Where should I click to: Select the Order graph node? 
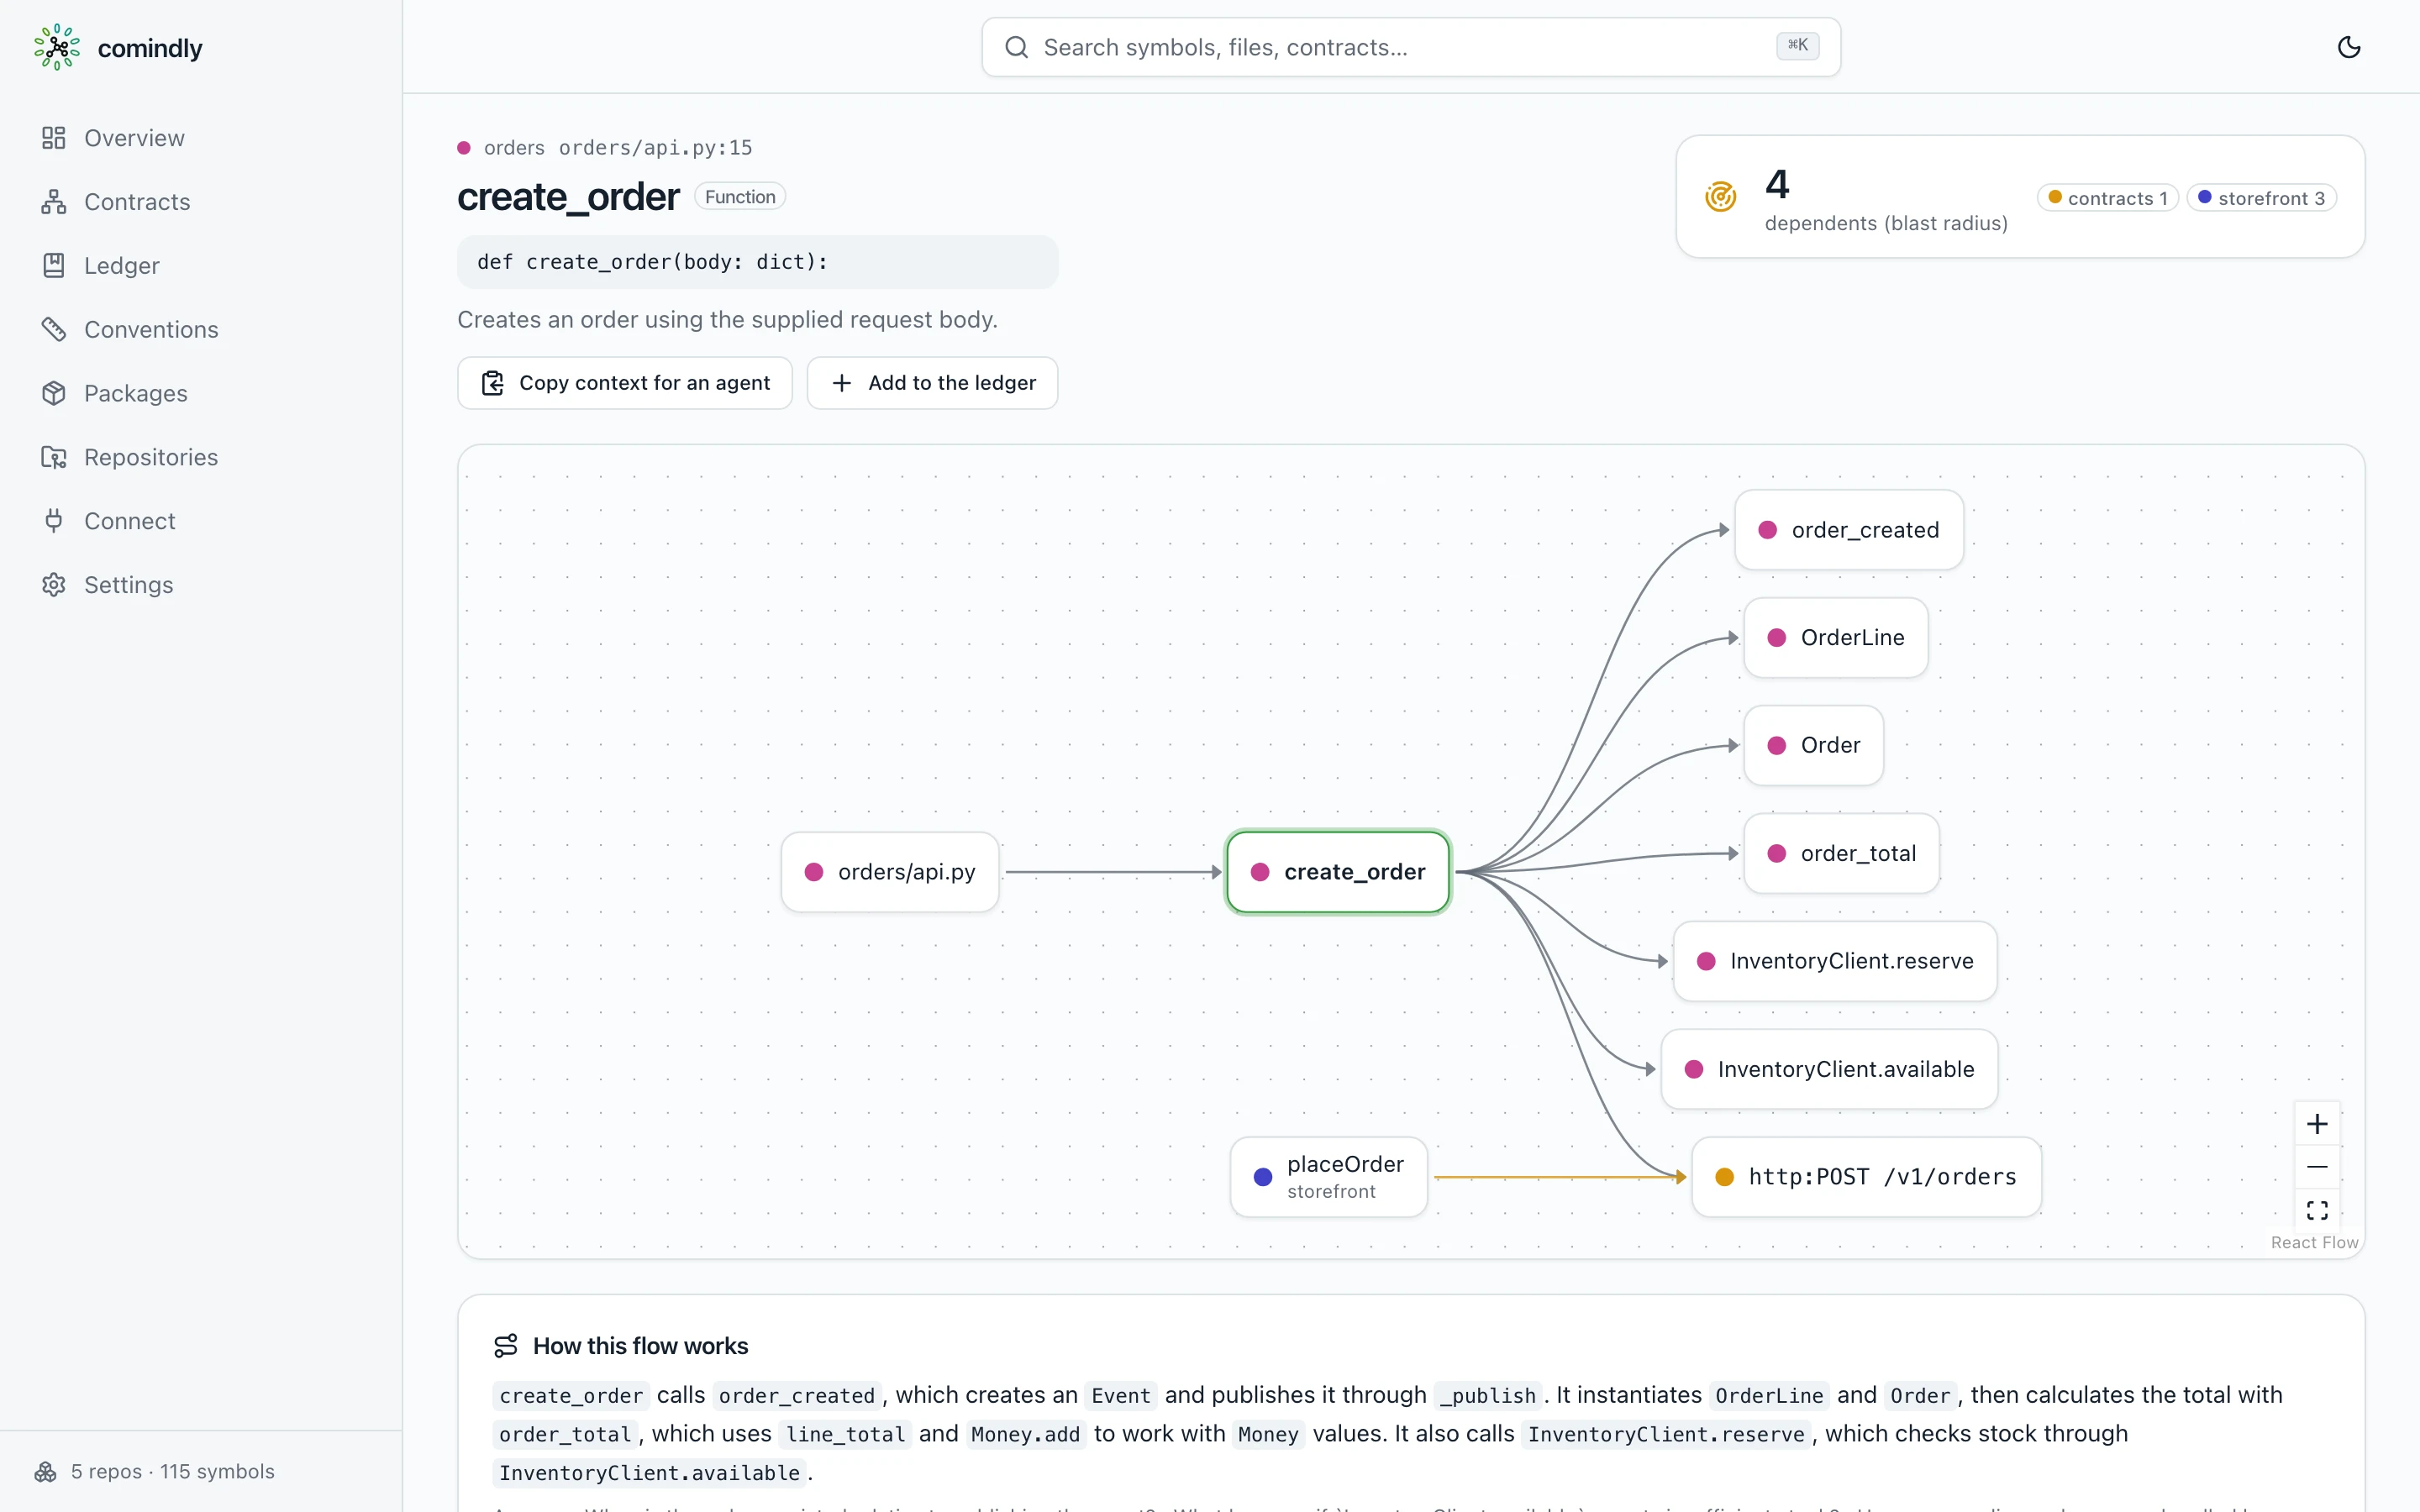(x=1814, y=746)
